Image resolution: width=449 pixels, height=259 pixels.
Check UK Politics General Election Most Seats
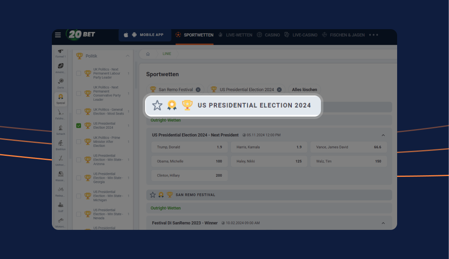[x=79, y=111]
